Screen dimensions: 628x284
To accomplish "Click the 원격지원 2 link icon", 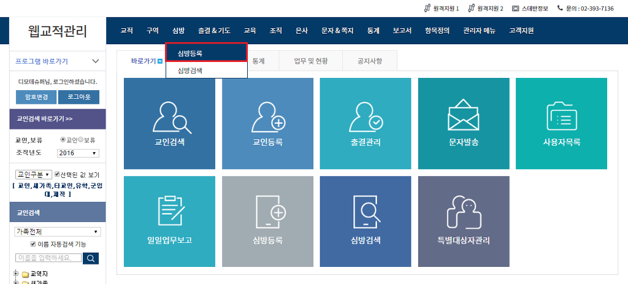I will (472, 8).
